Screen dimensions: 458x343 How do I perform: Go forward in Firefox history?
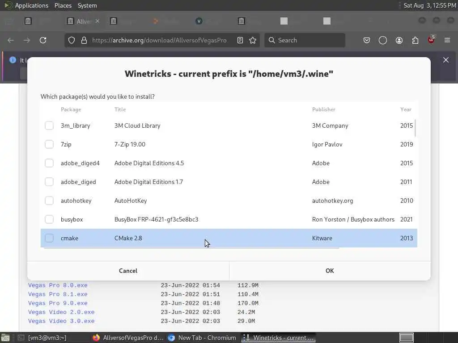click(x=27, y=40)
